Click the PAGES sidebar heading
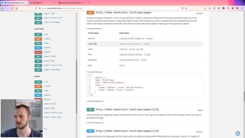Image resolution: width=245 pixels, height=138 pixels. point(37,77)
